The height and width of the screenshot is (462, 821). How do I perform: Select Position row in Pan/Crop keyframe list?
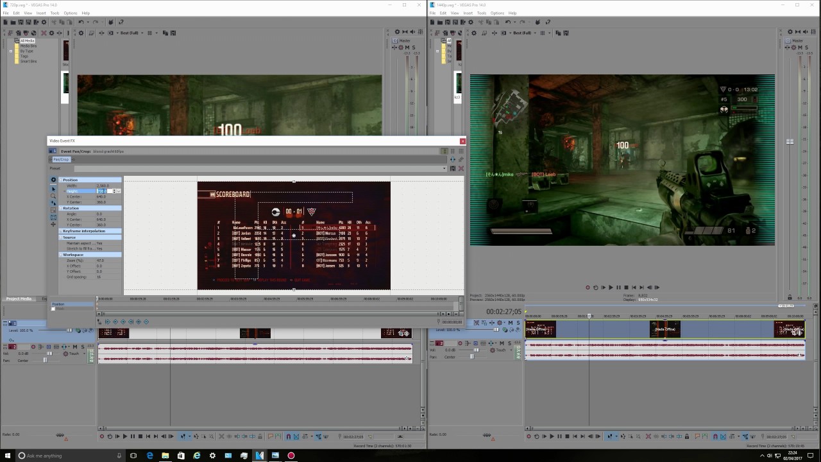[x=73, y=304]
